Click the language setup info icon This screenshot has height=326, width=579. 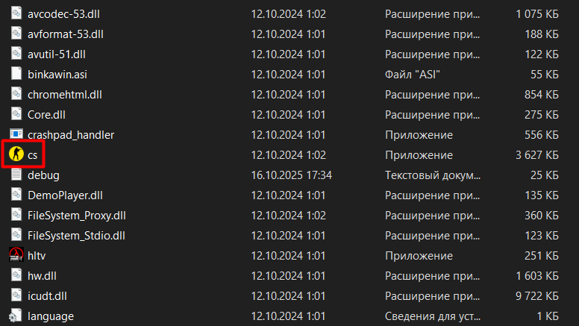pos(16,316)
